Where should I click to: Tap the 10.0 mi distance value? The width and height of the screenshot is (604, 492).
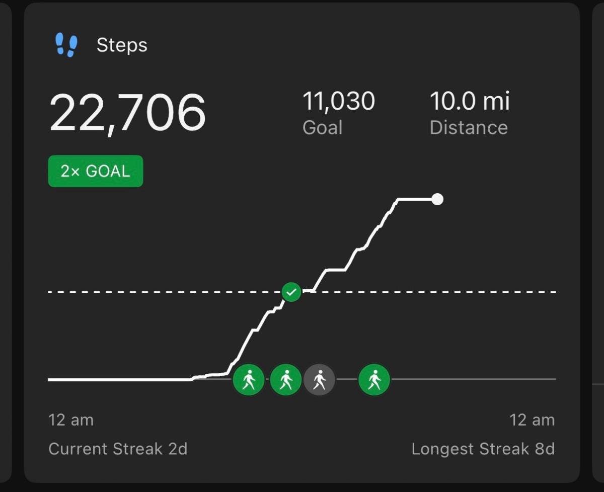pos(469,101)
